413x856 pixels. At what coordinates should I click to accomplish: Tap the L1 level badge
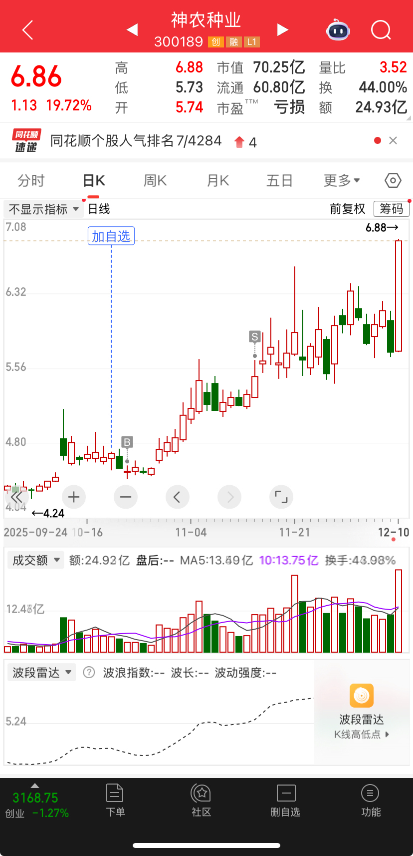pos(252,42)
